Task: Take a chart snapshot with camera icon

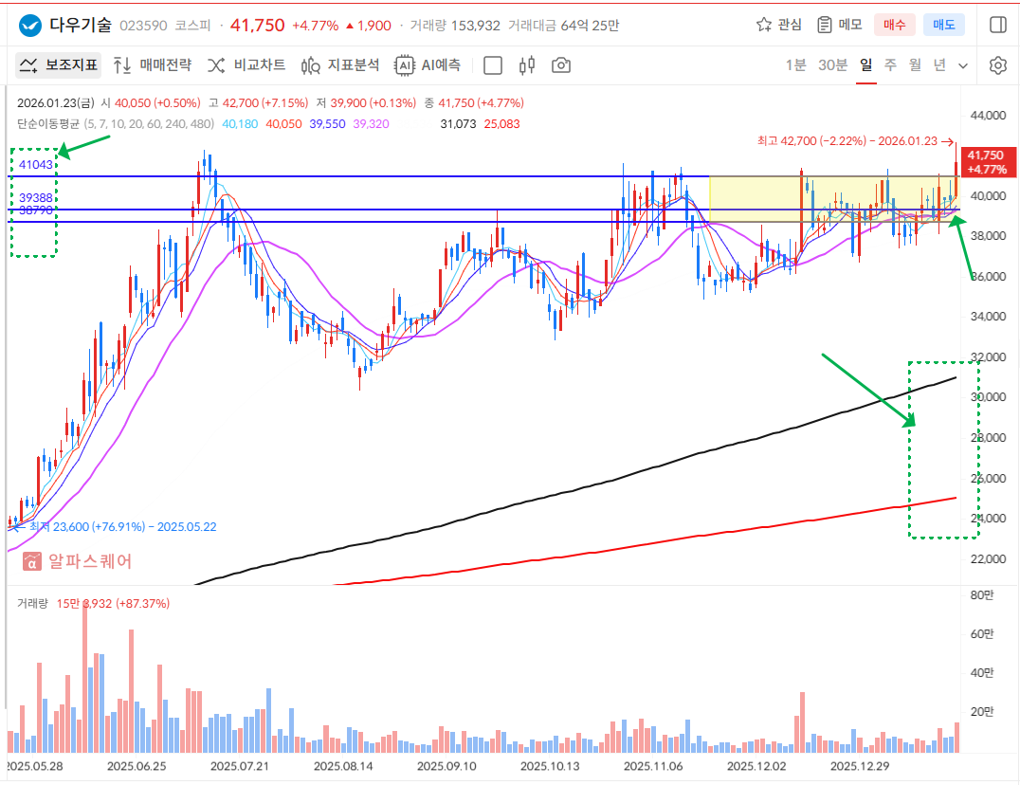Action: [561, 65]
